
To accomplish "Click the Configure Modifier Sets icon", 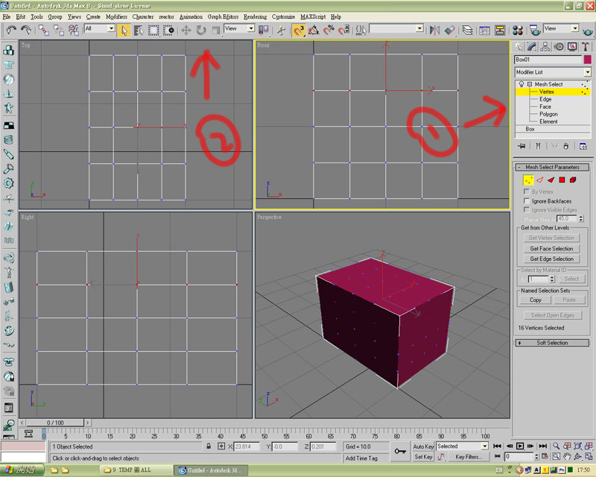I will (x=583, y=146).
